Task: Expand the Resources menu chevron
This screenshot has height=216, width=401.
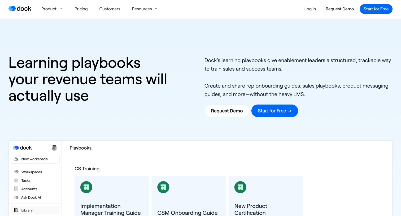Action: (x=156, y=9)
